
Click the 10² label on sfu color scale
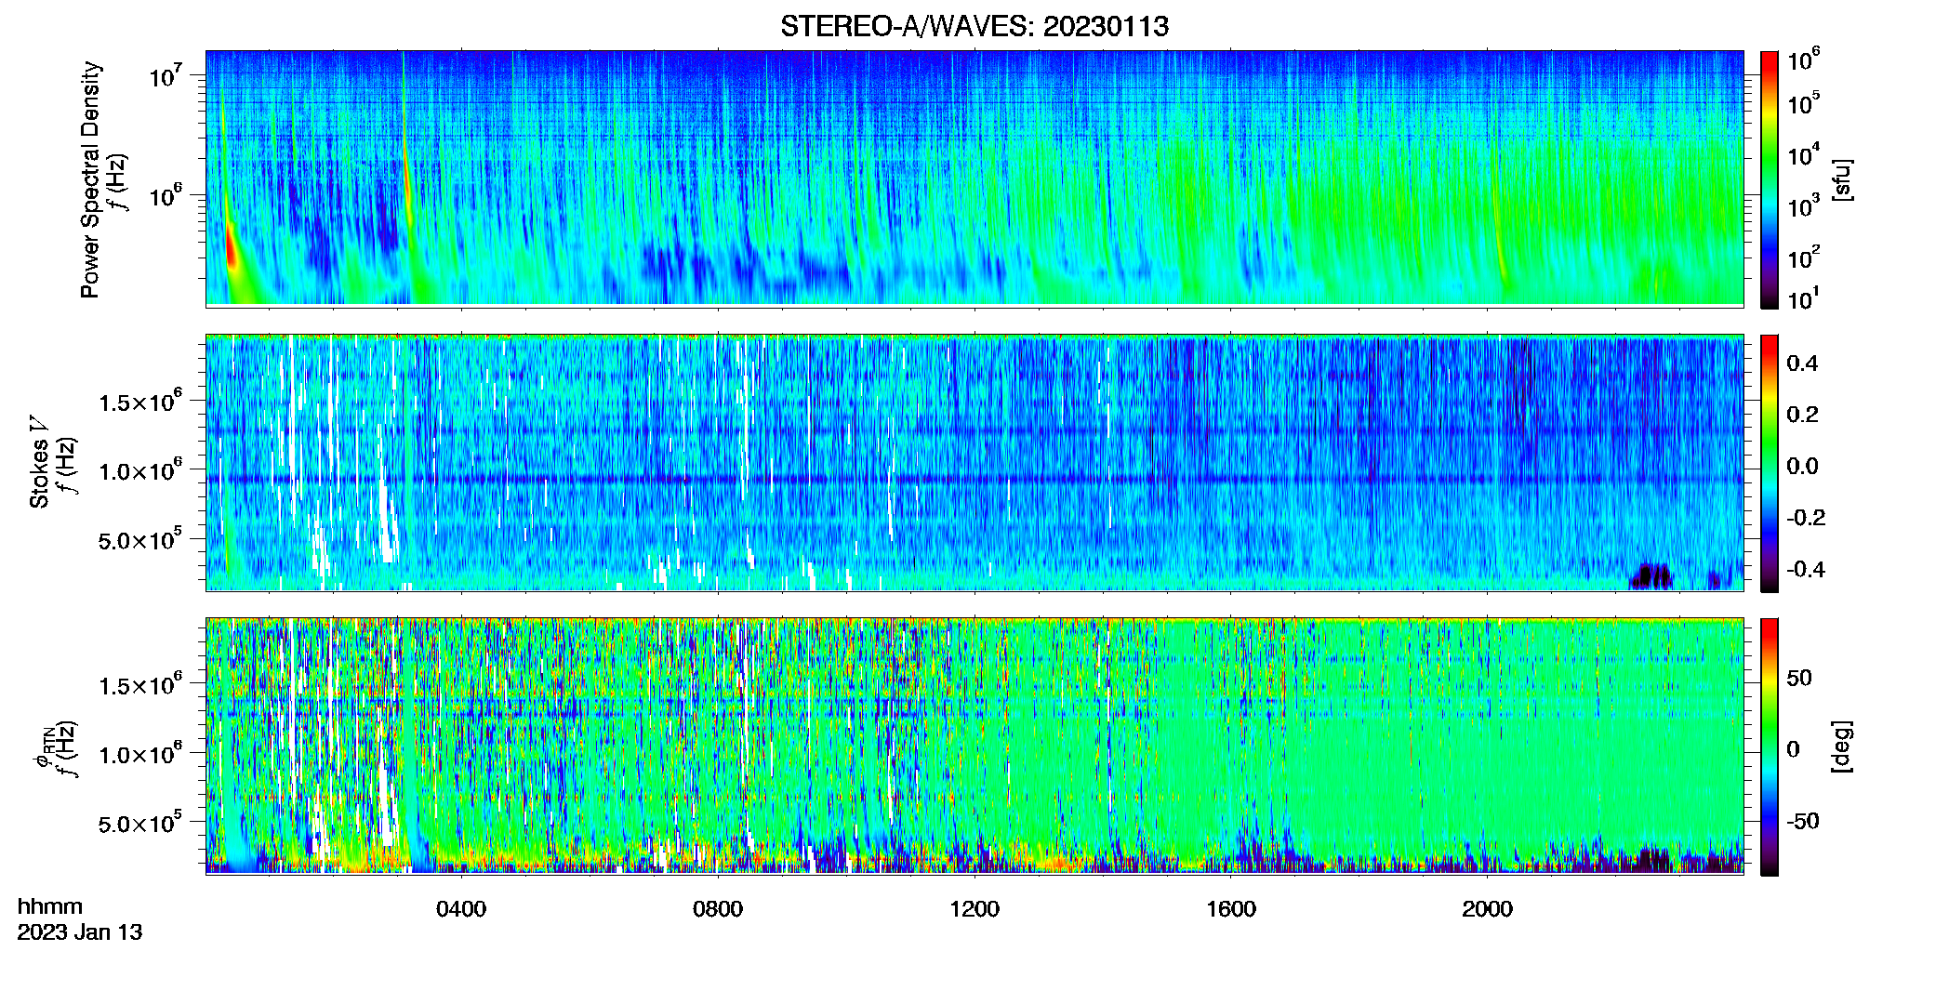pos(1804,258)
